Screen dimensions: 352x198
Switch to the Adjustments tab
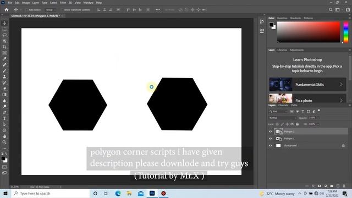[x=296, y=50]
